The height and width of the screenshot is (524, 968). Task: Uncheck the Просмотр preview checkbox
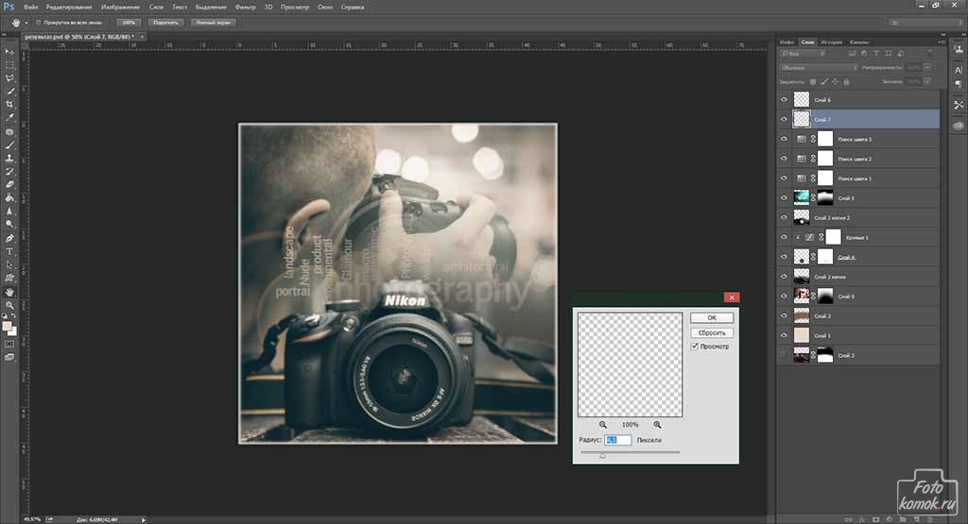695,347
